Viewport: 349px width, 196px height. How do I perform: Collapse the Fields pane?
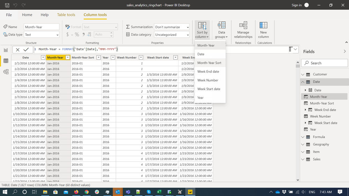344,52
